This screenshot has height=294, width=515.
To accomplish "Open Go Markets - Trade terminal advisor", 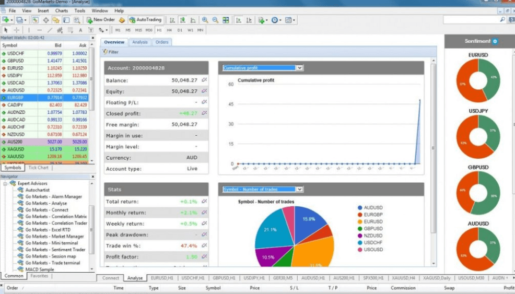I will 53,263.
